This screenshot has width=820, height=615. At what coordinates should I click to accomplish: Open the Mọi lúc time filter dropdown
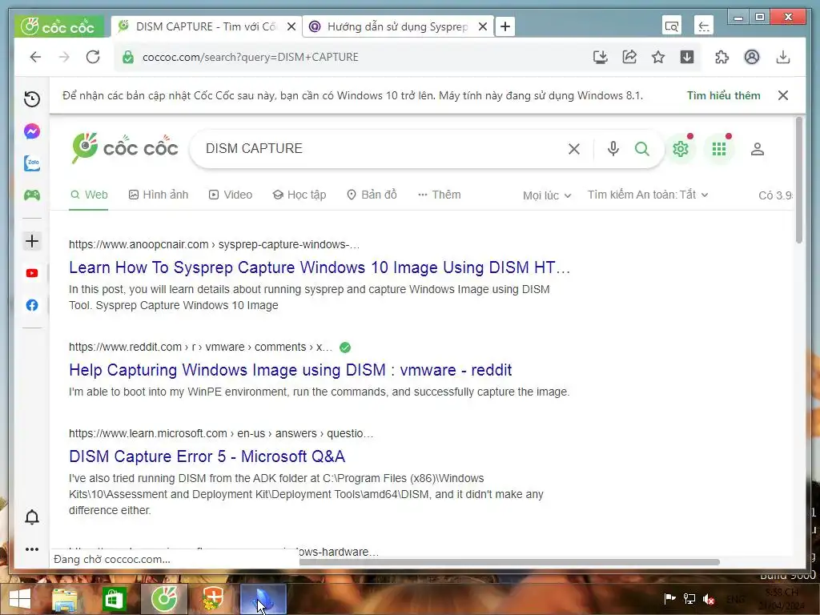coord(547,195)
